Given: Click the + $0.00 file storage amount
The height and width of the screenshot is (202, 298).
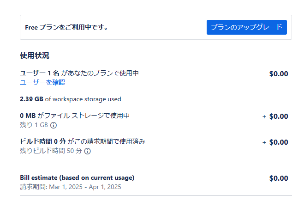Looking at the screenshot, I should click(275, 116).
